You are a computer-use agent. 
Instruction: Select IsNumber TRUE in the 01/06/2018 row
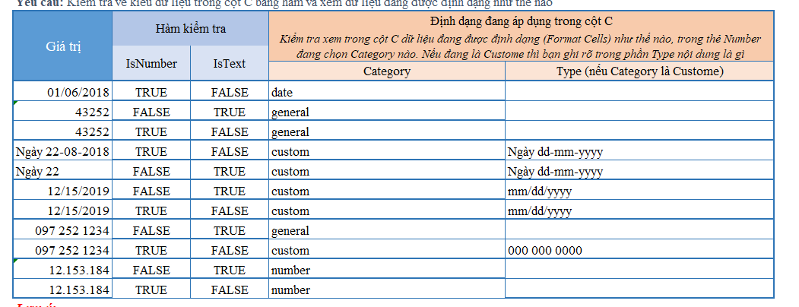[151, 92]
